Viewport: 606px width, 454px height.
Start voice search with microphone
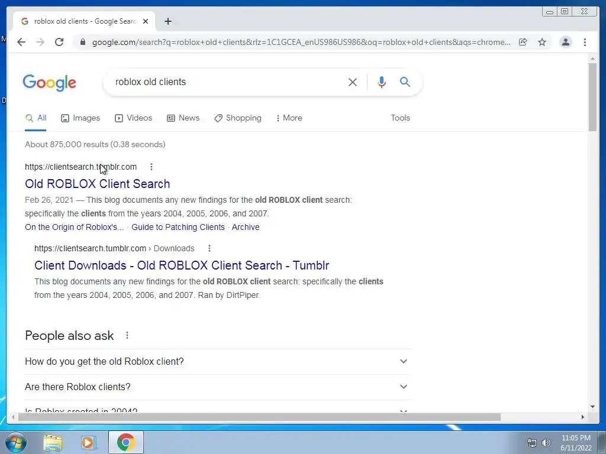coord(382,82)
